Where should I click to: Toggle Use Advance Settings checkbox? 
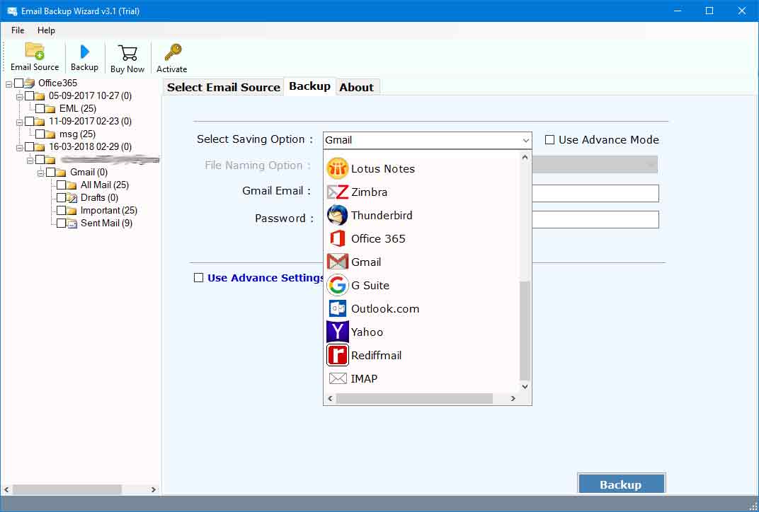tap(198, 277)
